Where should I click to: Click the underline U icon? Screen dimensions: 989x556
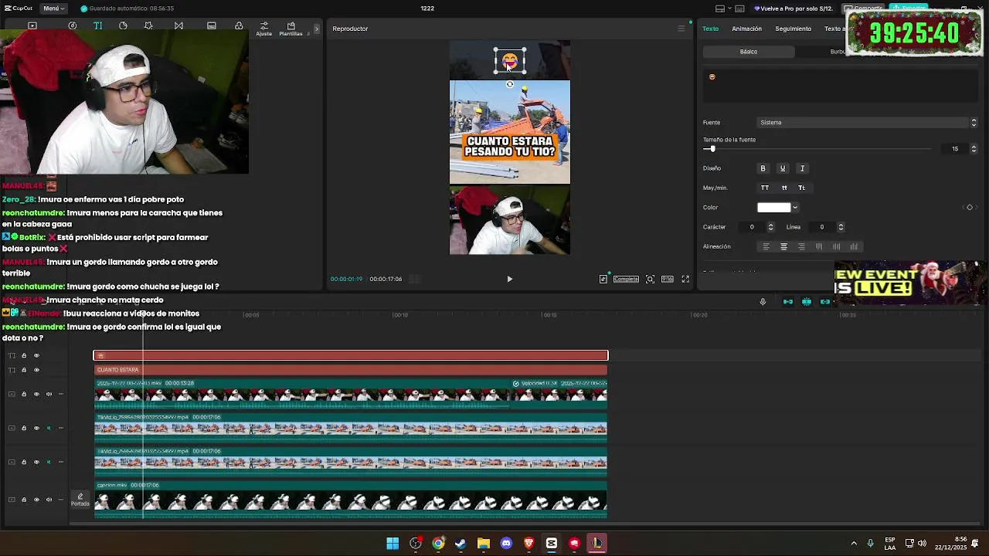pyautogui.click(x=782, y=168)
